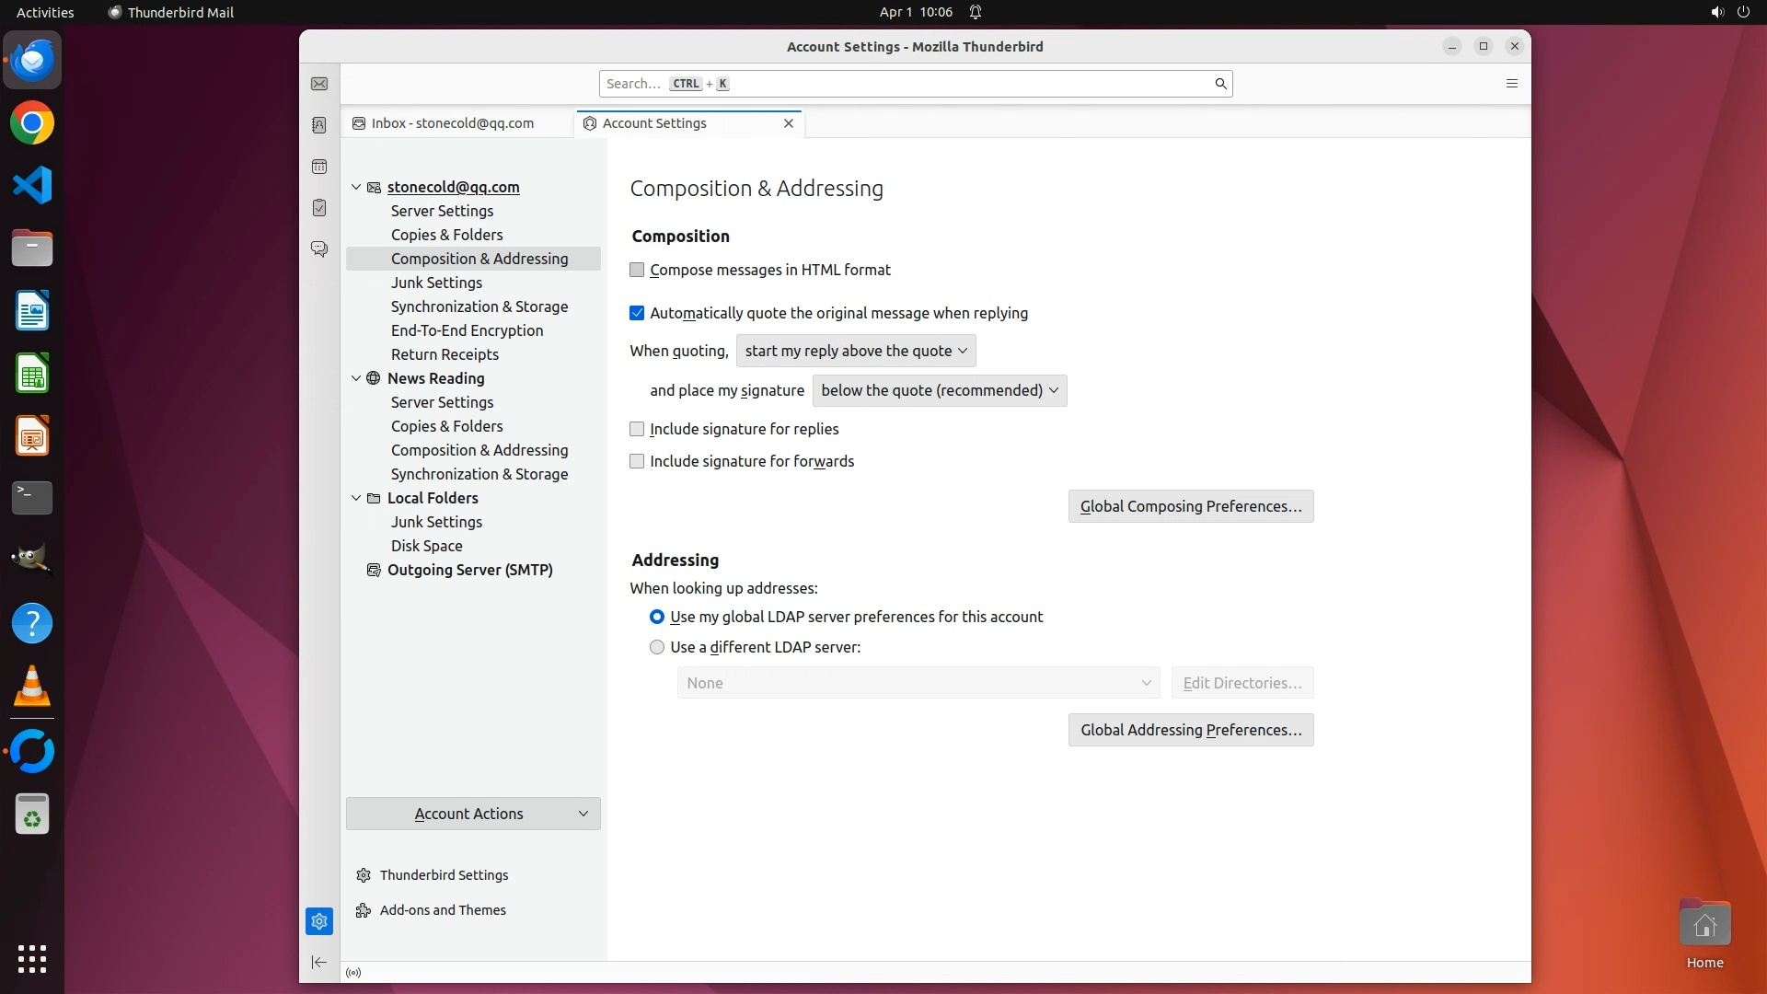This screenshot has height=994, width=1767.
Task: Select Junk Settings under stonecold@qq.com
Action: pos(436,283)
